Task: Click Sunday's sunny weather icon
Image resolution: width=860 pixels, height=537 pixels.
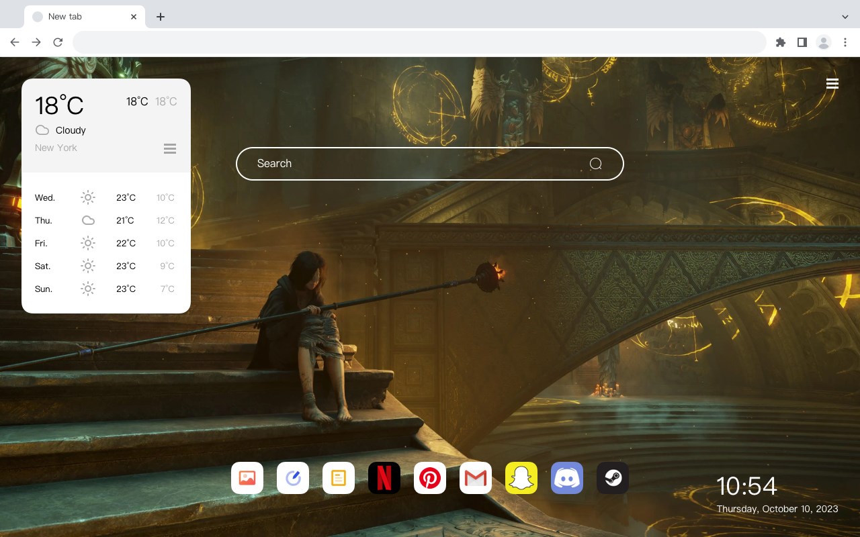Action: pos(88,289)
